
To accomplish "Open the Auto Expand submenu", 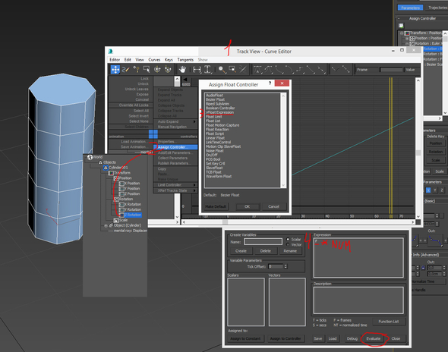I will click(175, 121).
